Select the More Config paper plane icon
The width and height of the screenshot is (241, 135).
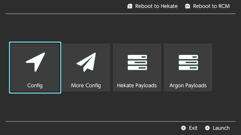coord(86,62)
